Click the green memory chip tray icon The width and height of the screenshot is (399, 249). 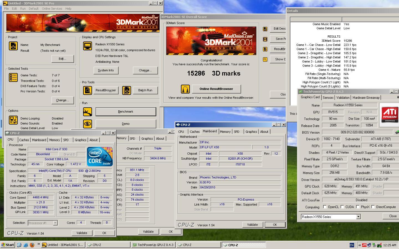(379, 245)
